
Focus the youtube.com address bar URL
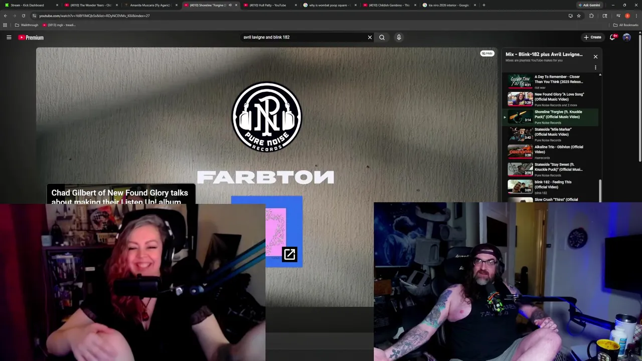coord(94,16)
